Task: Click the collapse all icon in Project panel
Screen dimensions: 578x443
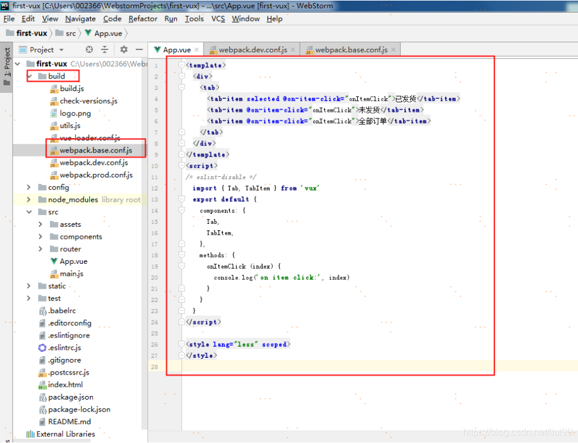Action: click(105, 49)
